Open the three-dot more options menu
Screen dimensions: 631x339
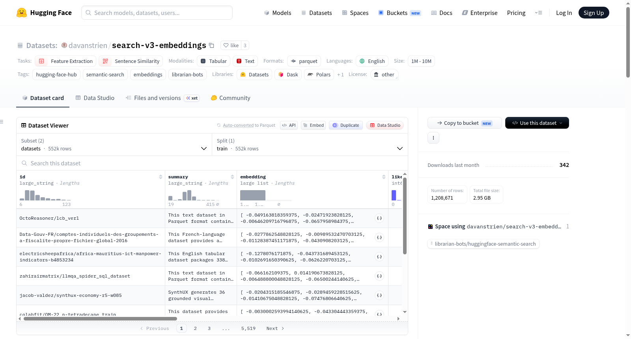point(433,138)
